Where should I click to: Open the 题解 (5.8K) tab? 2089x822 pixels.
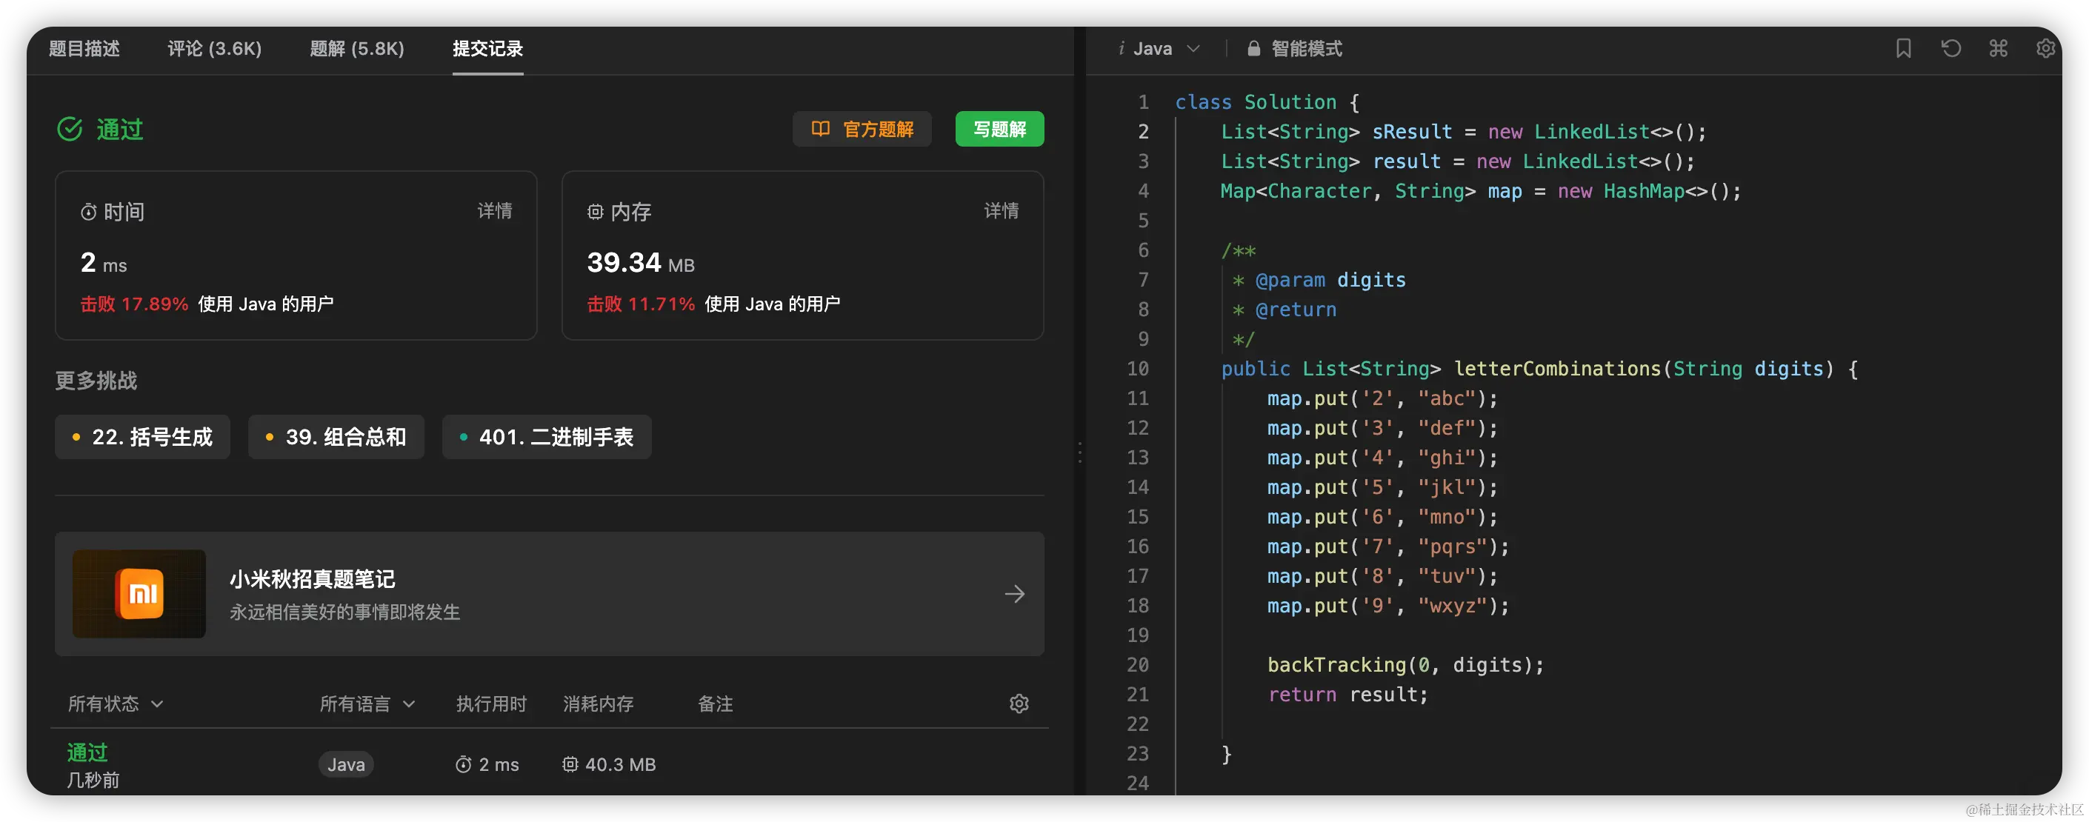pyautogui.click(x=357, y=49)
